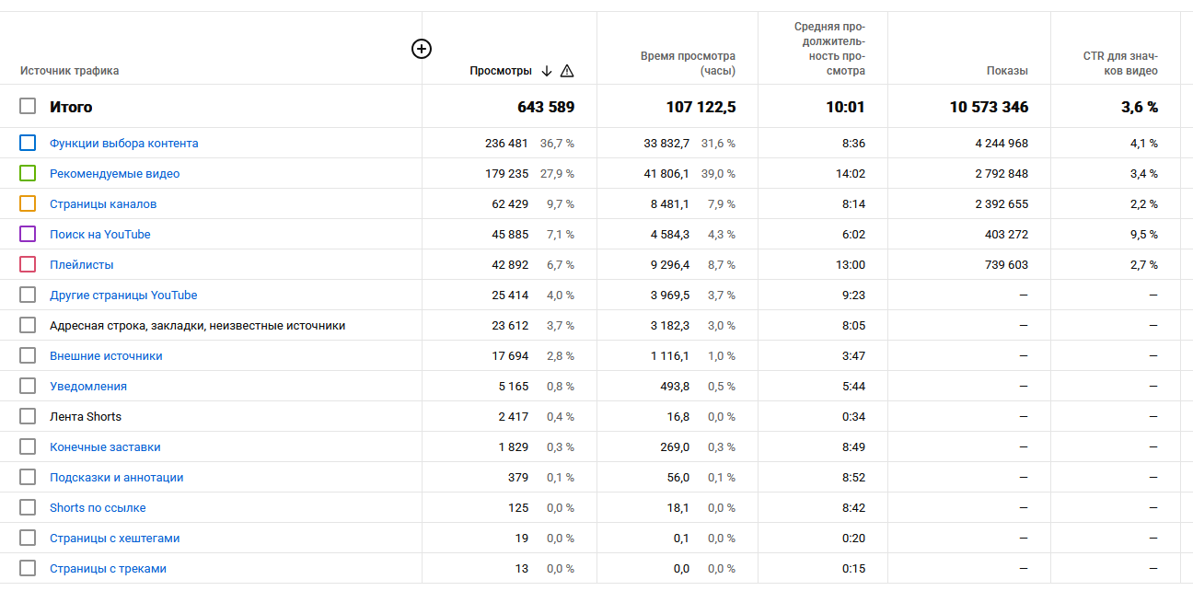Viewport: 1193px width, 591px height.
Task: Toggle green checkbox for Рекомендуемые видео
Action: tap(28, 173)
